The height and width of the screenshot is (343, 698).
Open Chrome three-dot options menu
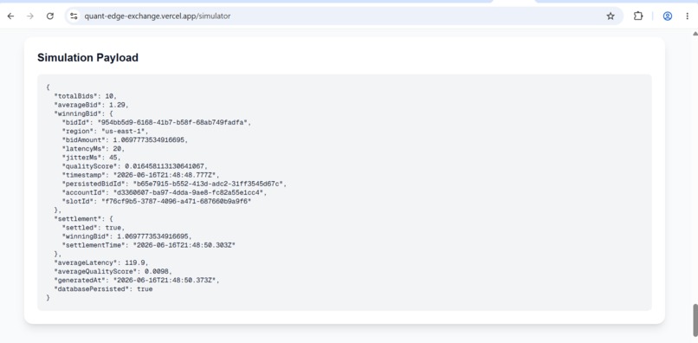point(688,16)
